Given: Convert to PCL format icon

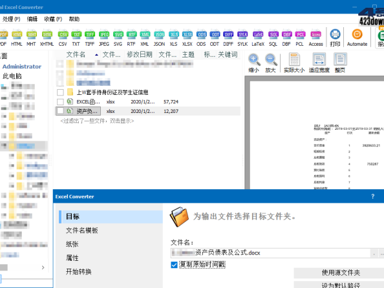Looking at the screenshot, I should click(300, 37).
